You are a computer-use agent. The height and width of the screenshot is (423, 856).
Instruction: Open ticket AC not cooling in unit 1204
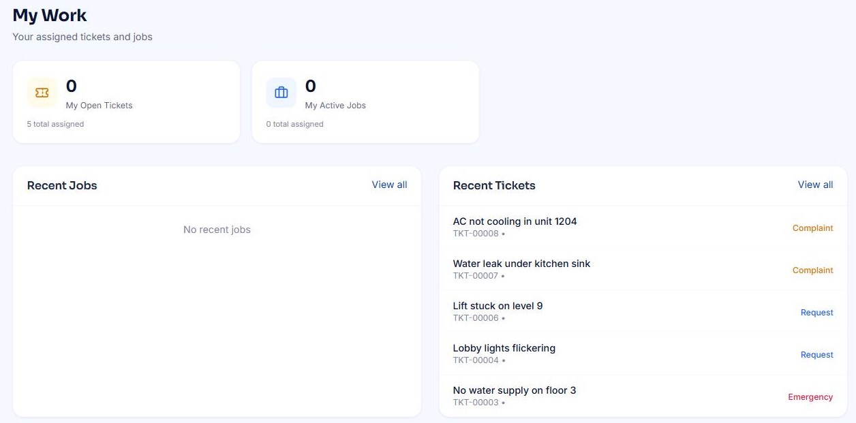point(643,227)
